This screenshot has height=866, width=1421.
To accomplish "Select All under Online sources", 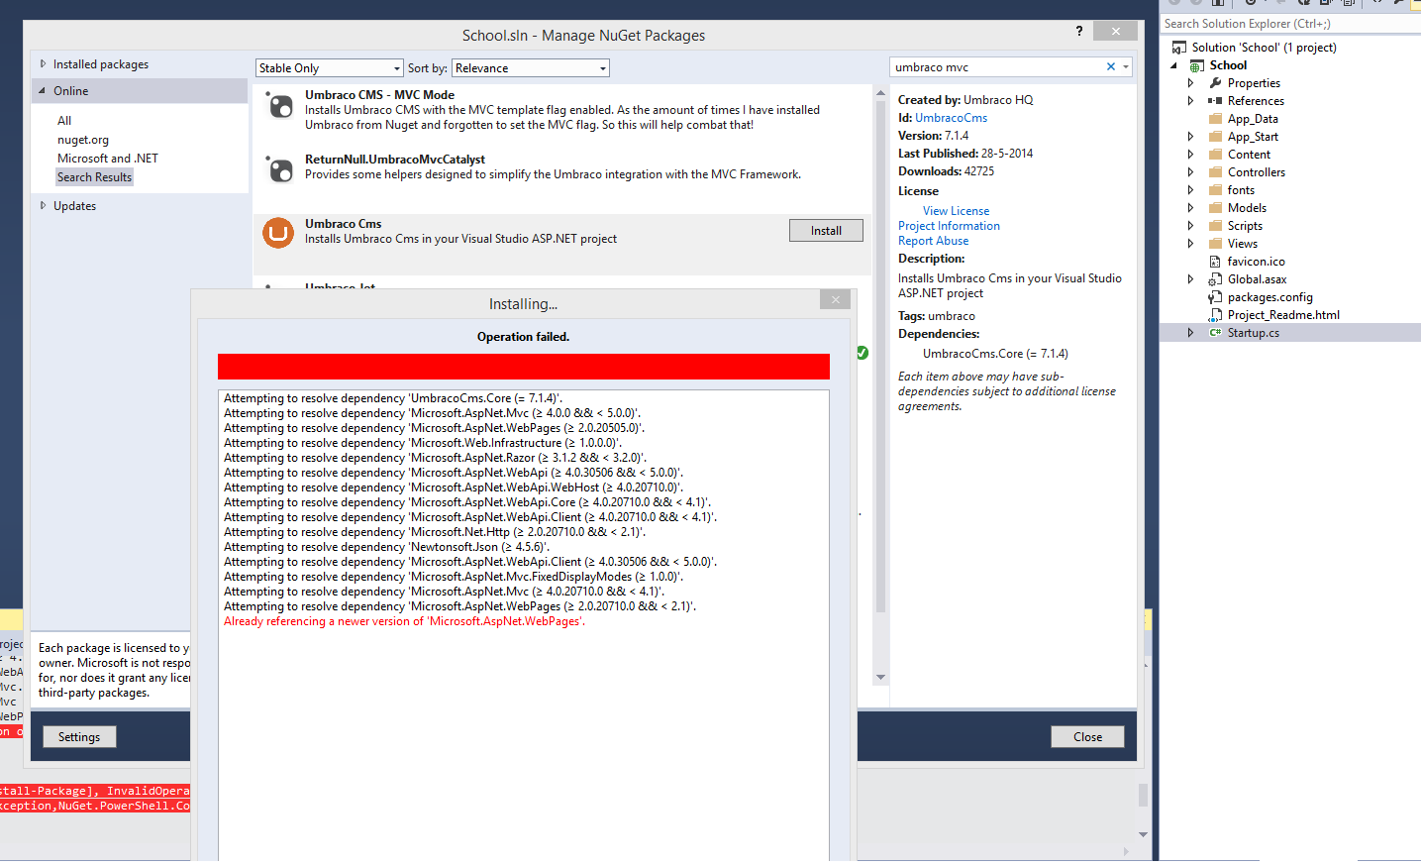I will coord(64,121).
